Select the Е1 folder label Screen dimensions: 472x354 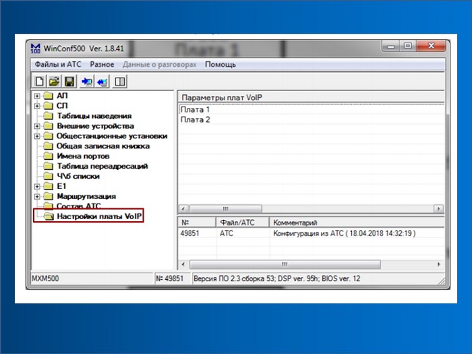click(61, 186)
